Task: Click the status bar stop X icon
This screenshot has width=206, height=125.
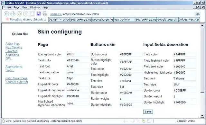Action: click(x=138, y=121)
